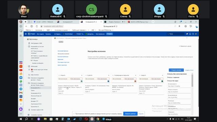This screenshot has height=122, width=217.
Task: Click the statuses list vertical scrollbar
Action: coord(192,80)
